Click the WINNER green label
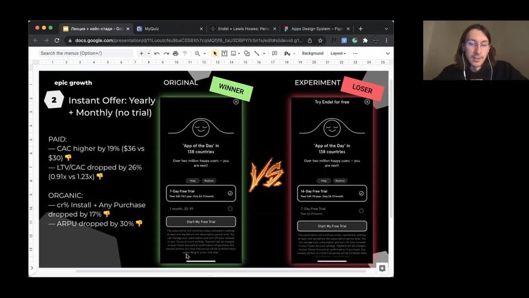 coord(231,89)
